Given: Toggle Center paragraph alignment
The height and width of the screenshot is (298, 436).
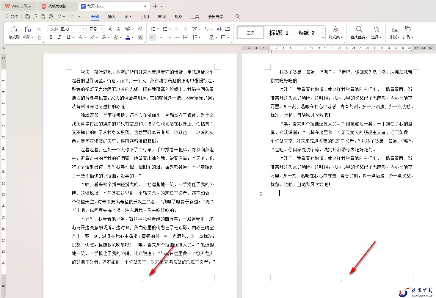Looking at the screenshot, I should click(x=161, y=37).
